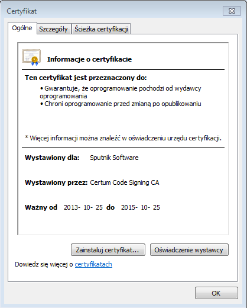247x308 pixels.
Task: Click the Więcej informacji footnote
Action: (123, 138)
